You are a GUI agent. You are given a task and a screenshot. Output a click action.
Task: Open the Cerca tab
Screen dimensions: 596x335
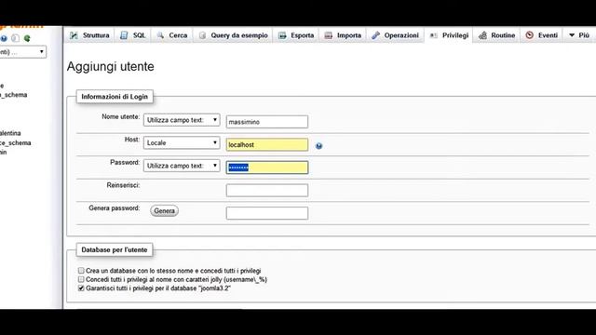click(172, 35)
